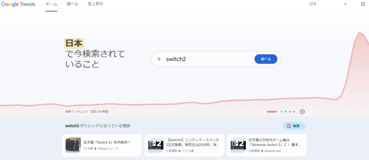Select the blue carousel dot
The width and height of the screenshot is (369, 160).
(281, 111)
